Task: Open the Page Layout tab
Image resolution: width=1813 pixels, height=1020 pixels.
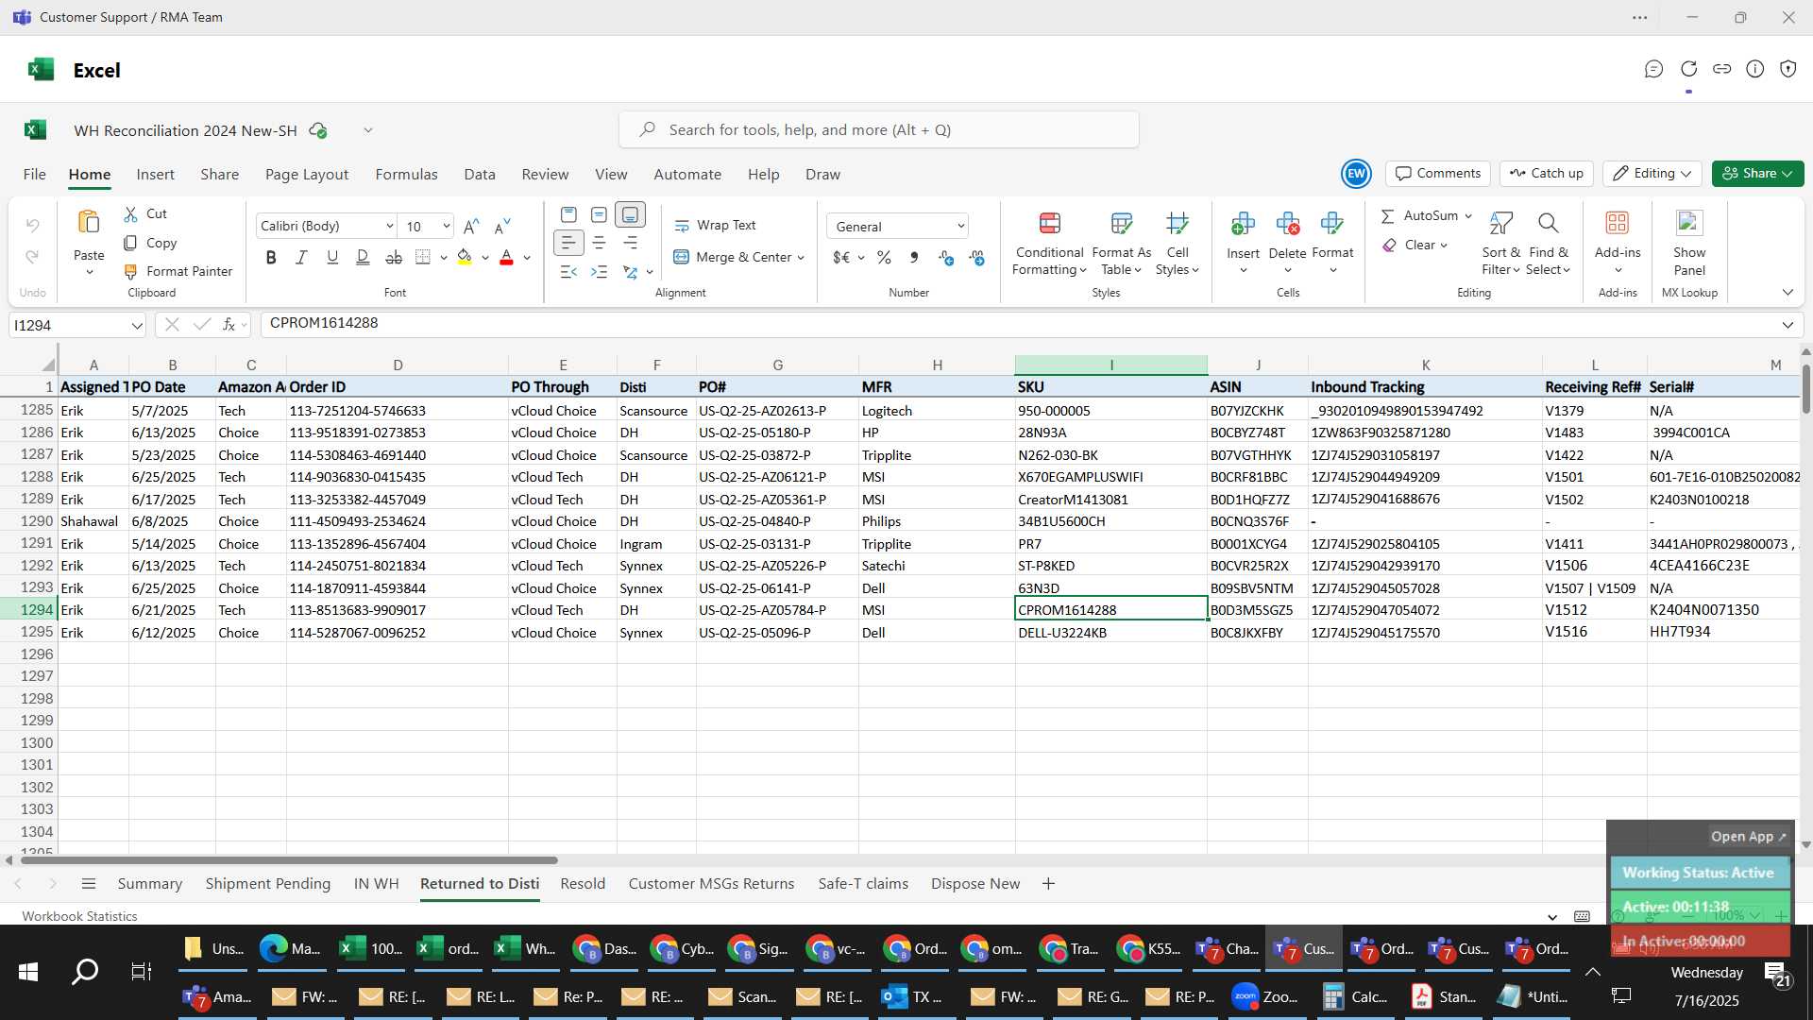Action: point(307,175)
